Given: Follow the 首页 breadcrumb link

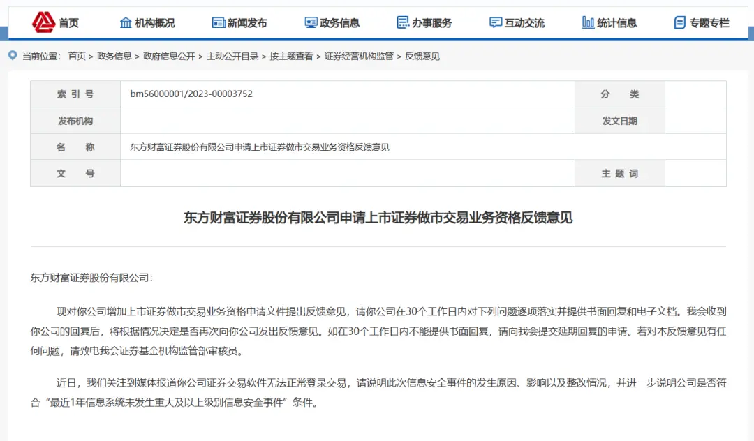Looking at the screenshot, I should pos(77,57).
